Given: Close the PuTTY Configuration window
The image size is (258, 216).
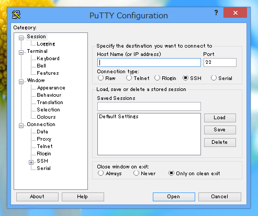Looking at the screenshot, I should coord(235,13).
